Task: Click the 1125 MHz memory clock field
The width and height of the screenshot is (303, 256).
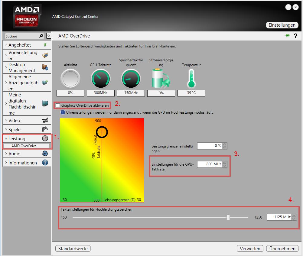Action: tap(279, 217)
